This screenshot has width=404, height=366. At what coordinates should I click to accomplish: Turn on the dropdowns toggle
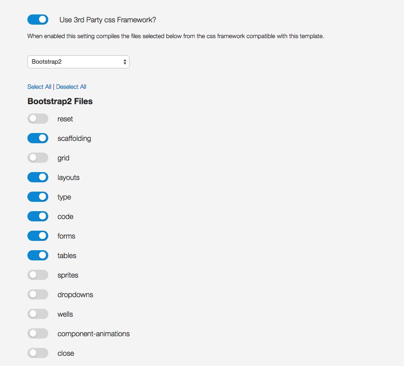click(x=38, y=295)
